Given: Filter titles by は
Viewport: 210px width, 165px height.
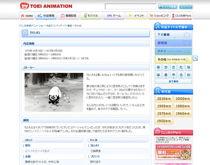Looking at the screenshot, I should [158, 75].
